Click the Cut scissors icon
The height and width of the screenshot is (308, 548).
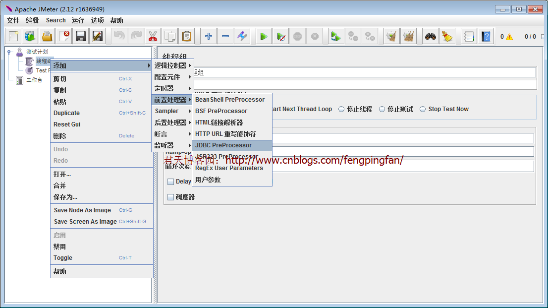[153, 36]
